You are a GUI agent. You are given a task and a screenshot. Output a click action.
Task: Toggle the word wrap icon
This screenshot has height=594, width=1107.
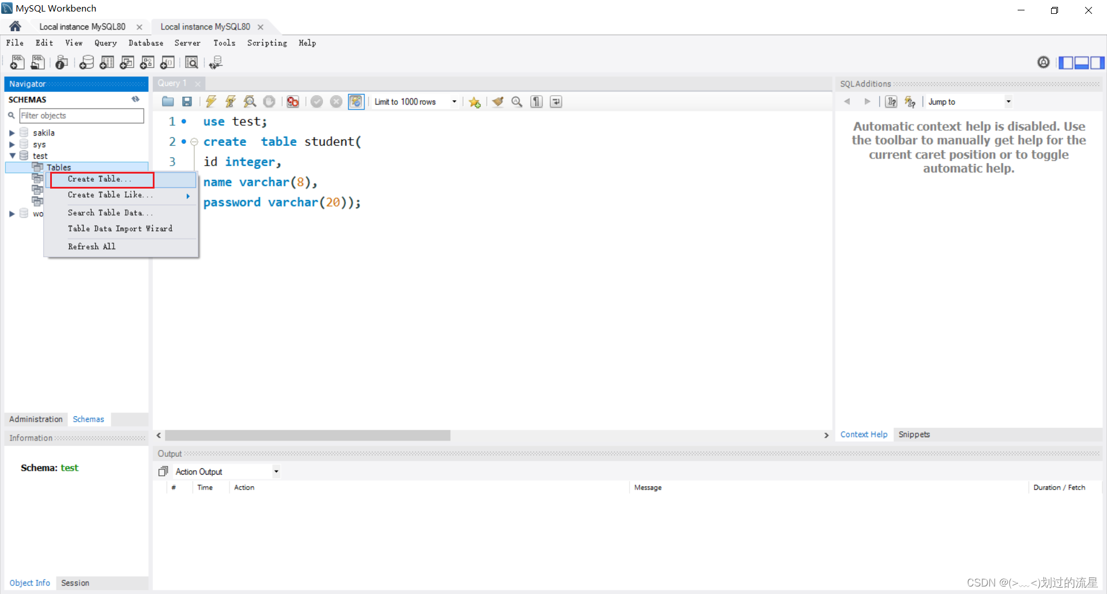pos(556,101)
